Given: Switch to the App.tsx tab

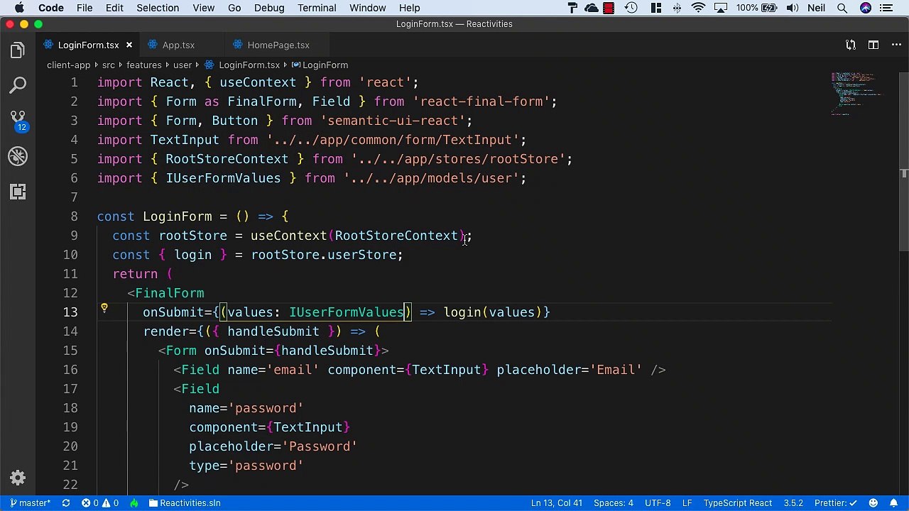Looking at the screenshot, I should tap(178, 45).
